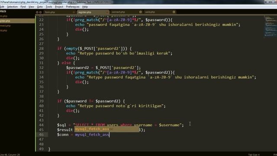
Task: Click "Retype password noto`g`ri kiritilgan" string
Action: 120,106
